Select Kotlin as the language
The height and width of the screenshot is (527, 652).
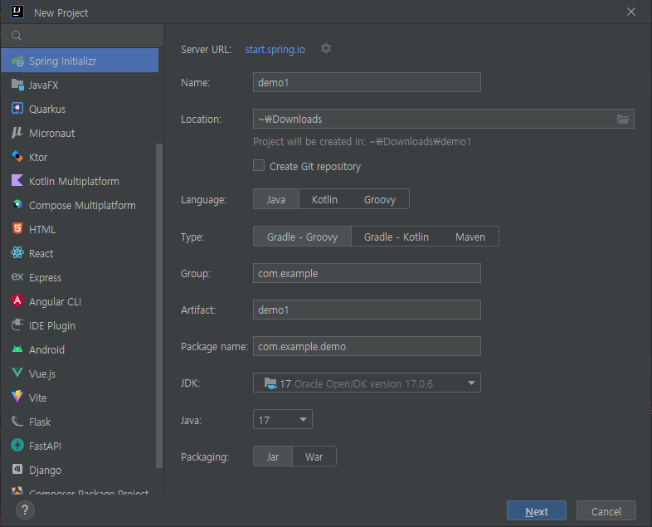click(324, 199)
